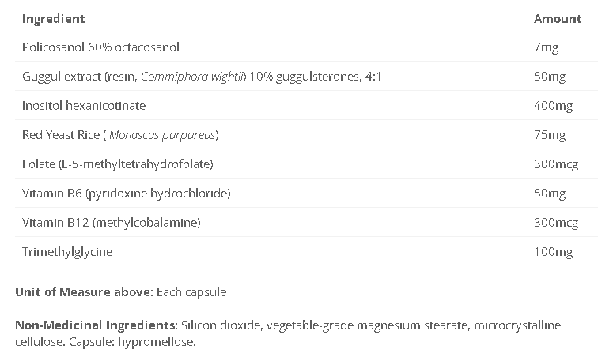This screenshot has height=361, width=598.
Task: Click the 50mg amount for Guggul extract
Action: [x=550, y=77]
